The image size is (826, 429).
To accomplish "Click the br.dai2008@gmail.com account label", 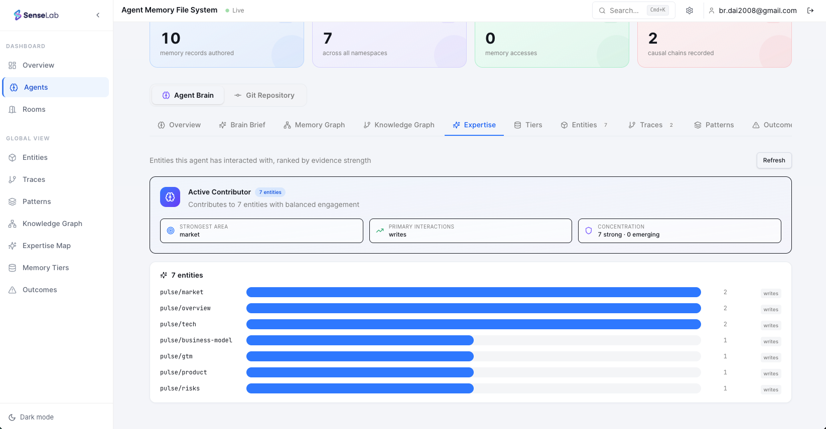I will coord(758,11).
